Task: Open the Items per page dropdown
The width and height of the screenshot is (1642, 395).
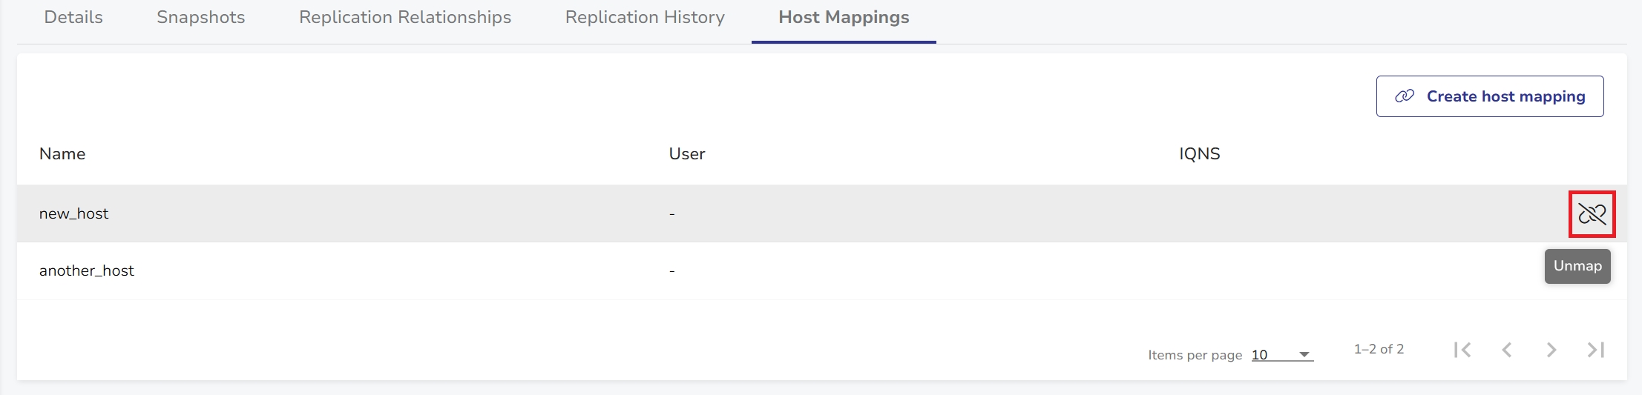Action: point(1281,355)
